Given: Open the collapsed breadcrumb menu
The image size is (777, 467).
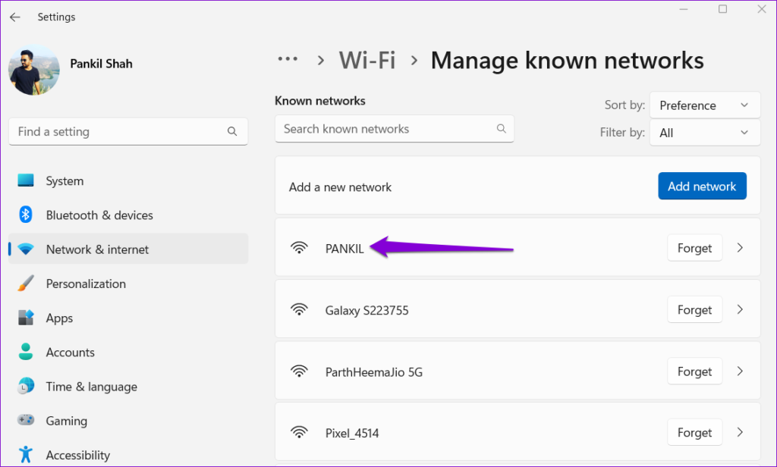Looking at the screenshot, I should (x=288, y=59).
